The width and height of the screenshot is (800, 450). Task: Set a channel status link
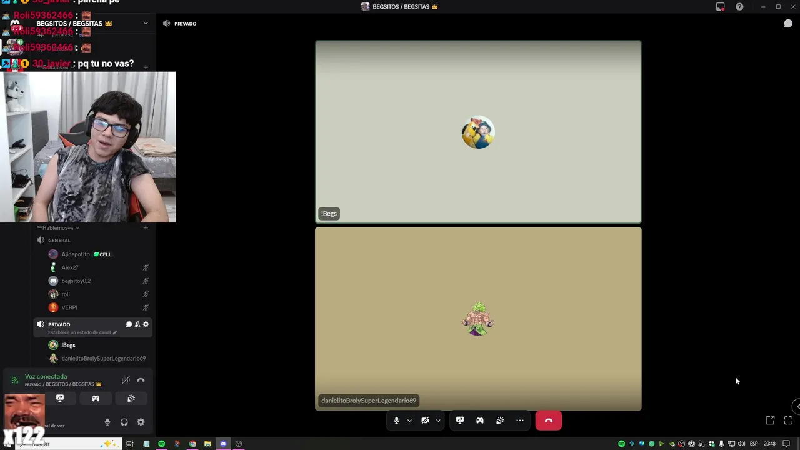pyautogui.click(x=82, y=332)
